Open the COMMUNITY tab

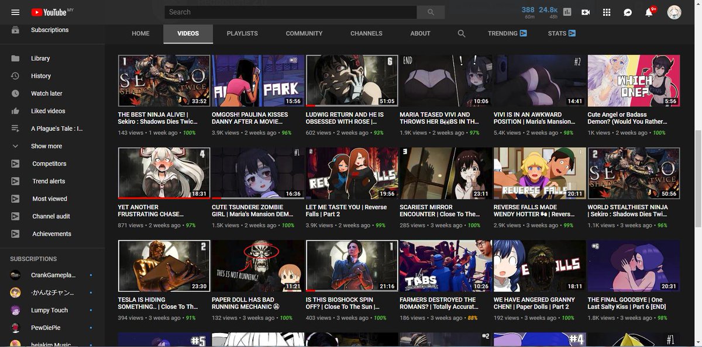(x=304, y=34)
